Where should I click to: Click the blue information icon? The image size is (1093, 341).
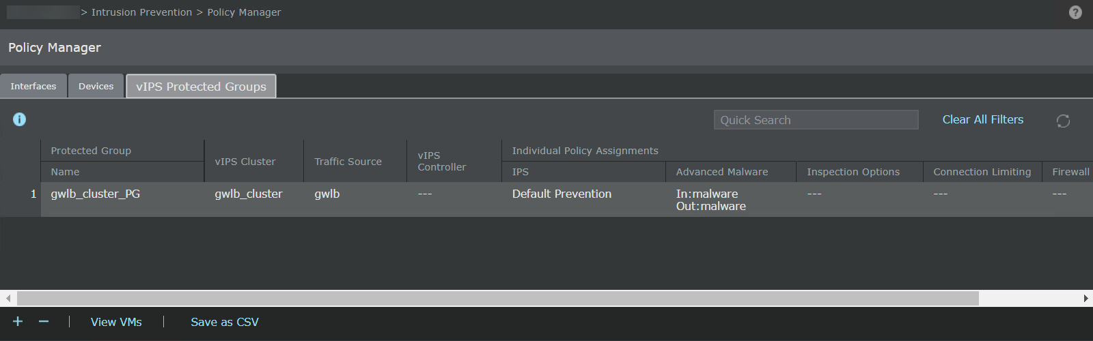pyautogui.click(x=20, y=119)
